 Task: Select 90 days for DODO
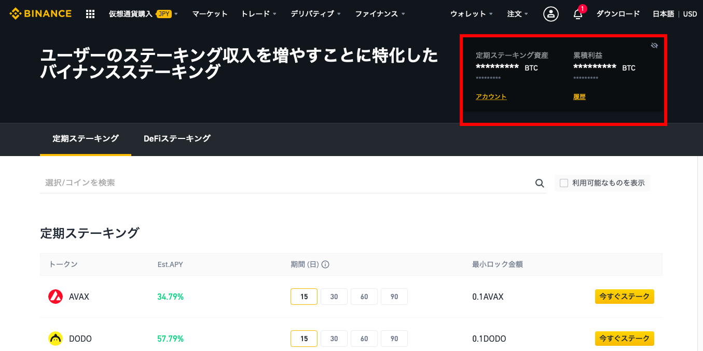(394, 339)
